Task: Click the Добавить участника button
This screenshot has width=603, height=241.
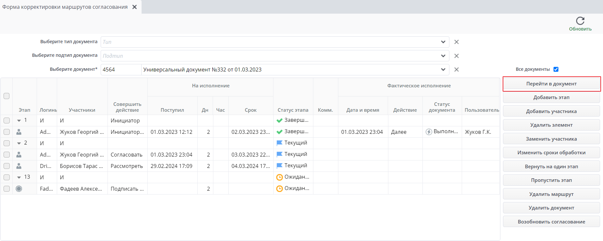Action: (x=551, y=111)
